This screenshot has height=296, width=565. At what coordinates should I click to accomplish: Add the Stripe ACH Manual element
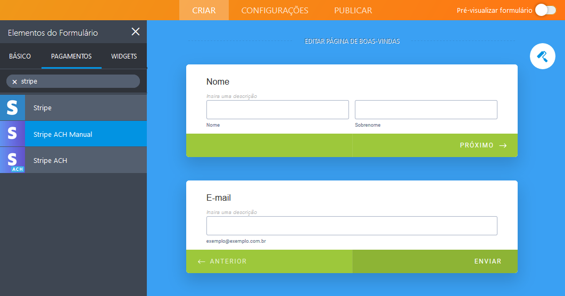[x=73, y=134]
